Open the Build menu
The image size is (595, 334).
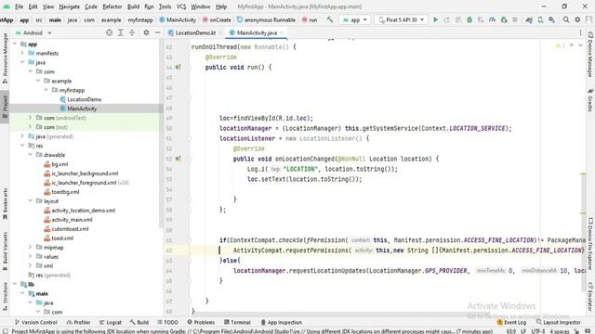[133, 6]
